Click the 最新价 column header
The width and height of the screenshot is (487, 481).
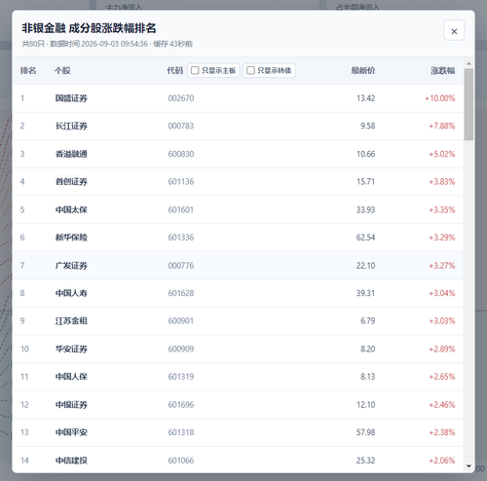[363, 70]
